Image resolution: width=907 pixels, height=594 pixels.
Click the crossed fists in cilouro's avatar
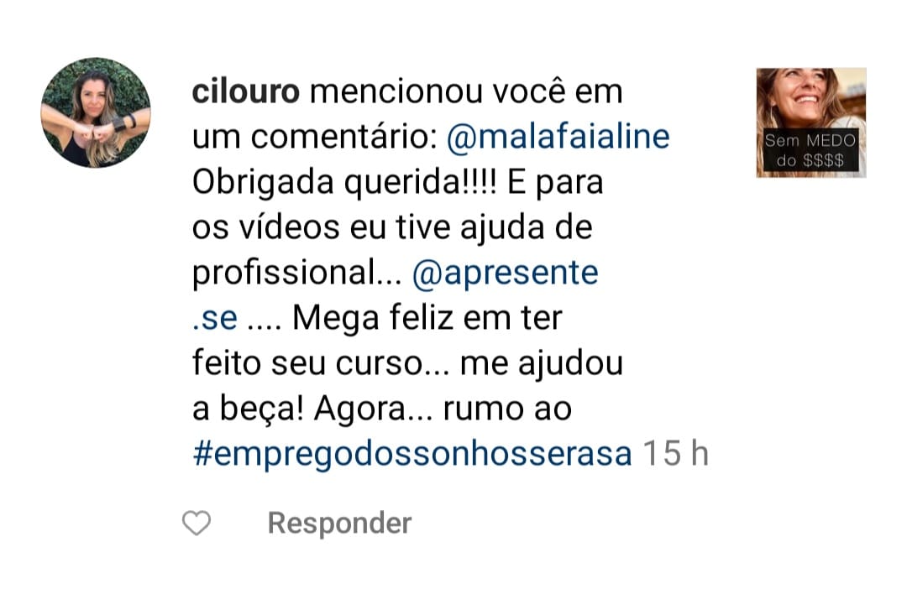click(97, 132)
